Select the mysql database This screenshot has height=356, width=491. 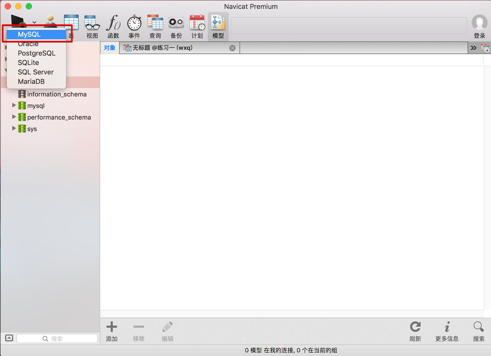[x=31, y=106]
